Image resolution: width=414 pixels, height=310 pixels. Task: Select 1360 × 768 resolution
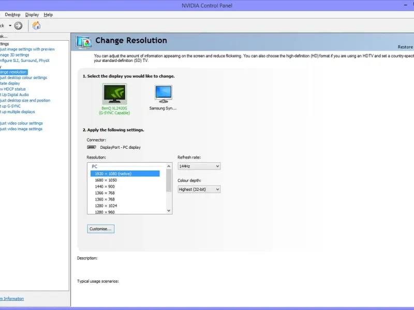[105, 199]
